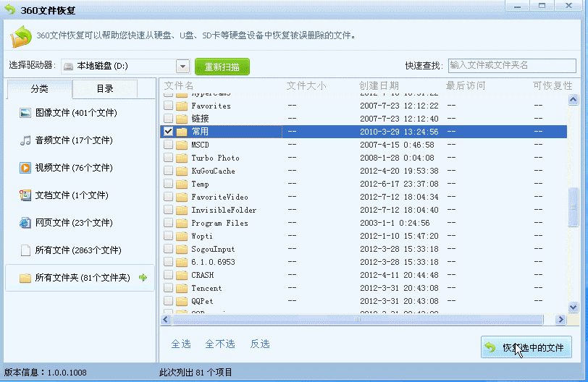This screenshot has width=588, height=382.
Task: Open the drive selection dropdown arrow
Action: tap(182, 67)
